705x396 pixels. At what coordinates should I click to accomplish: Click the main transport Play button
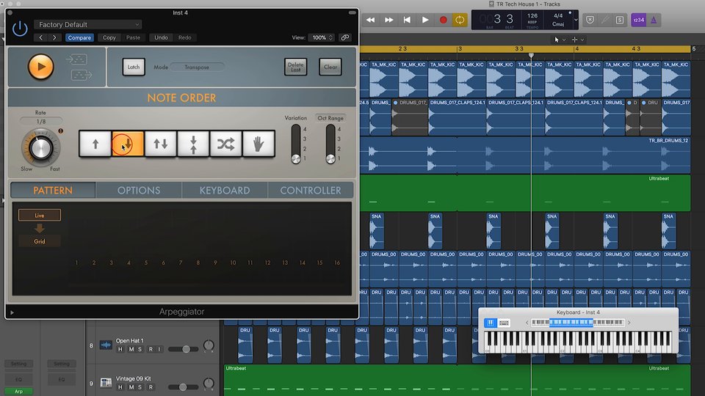point(425,20)
